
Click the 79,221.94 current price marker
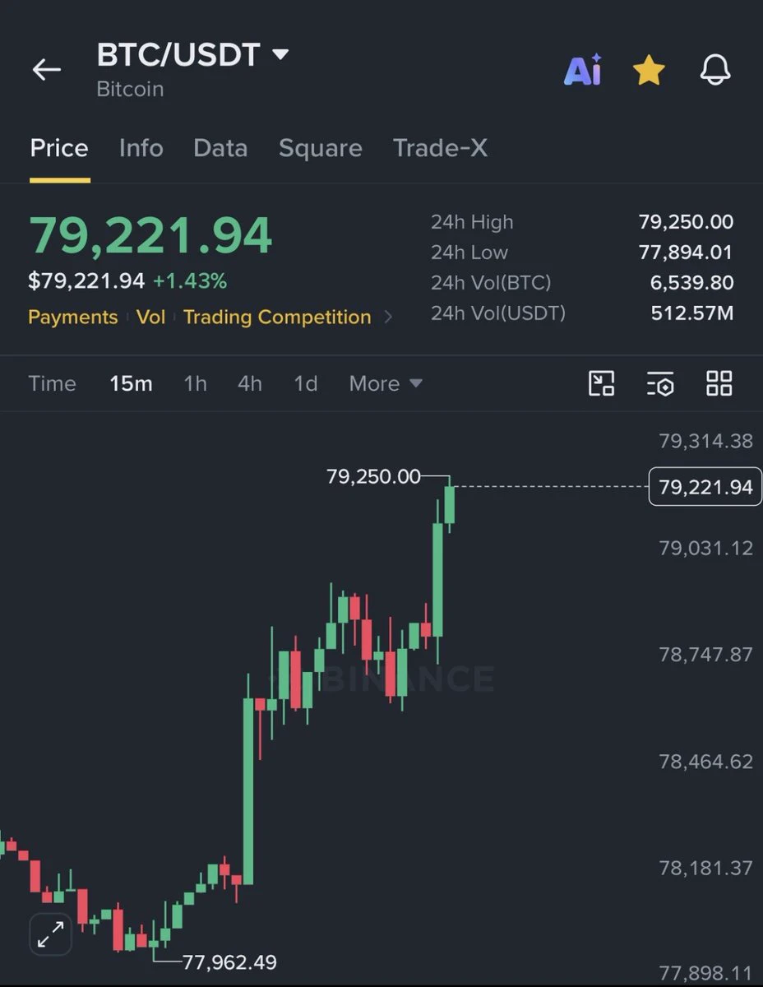point(705,487)
